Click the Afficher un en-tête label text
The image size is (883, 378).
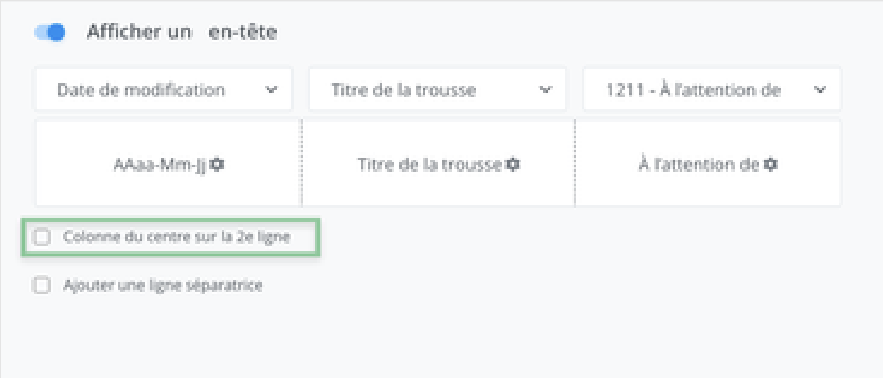pyautogui.click(x=182, y=32)
